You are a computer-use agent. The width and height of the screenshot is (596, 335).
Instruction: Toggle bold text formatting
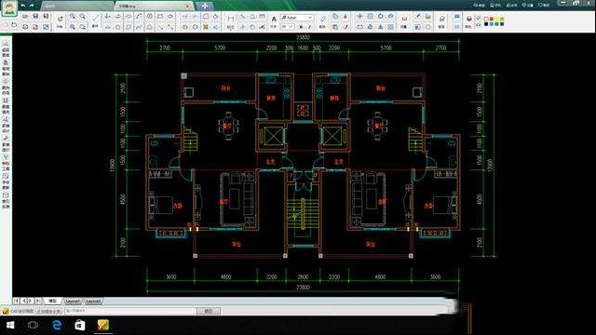(301, 27)
